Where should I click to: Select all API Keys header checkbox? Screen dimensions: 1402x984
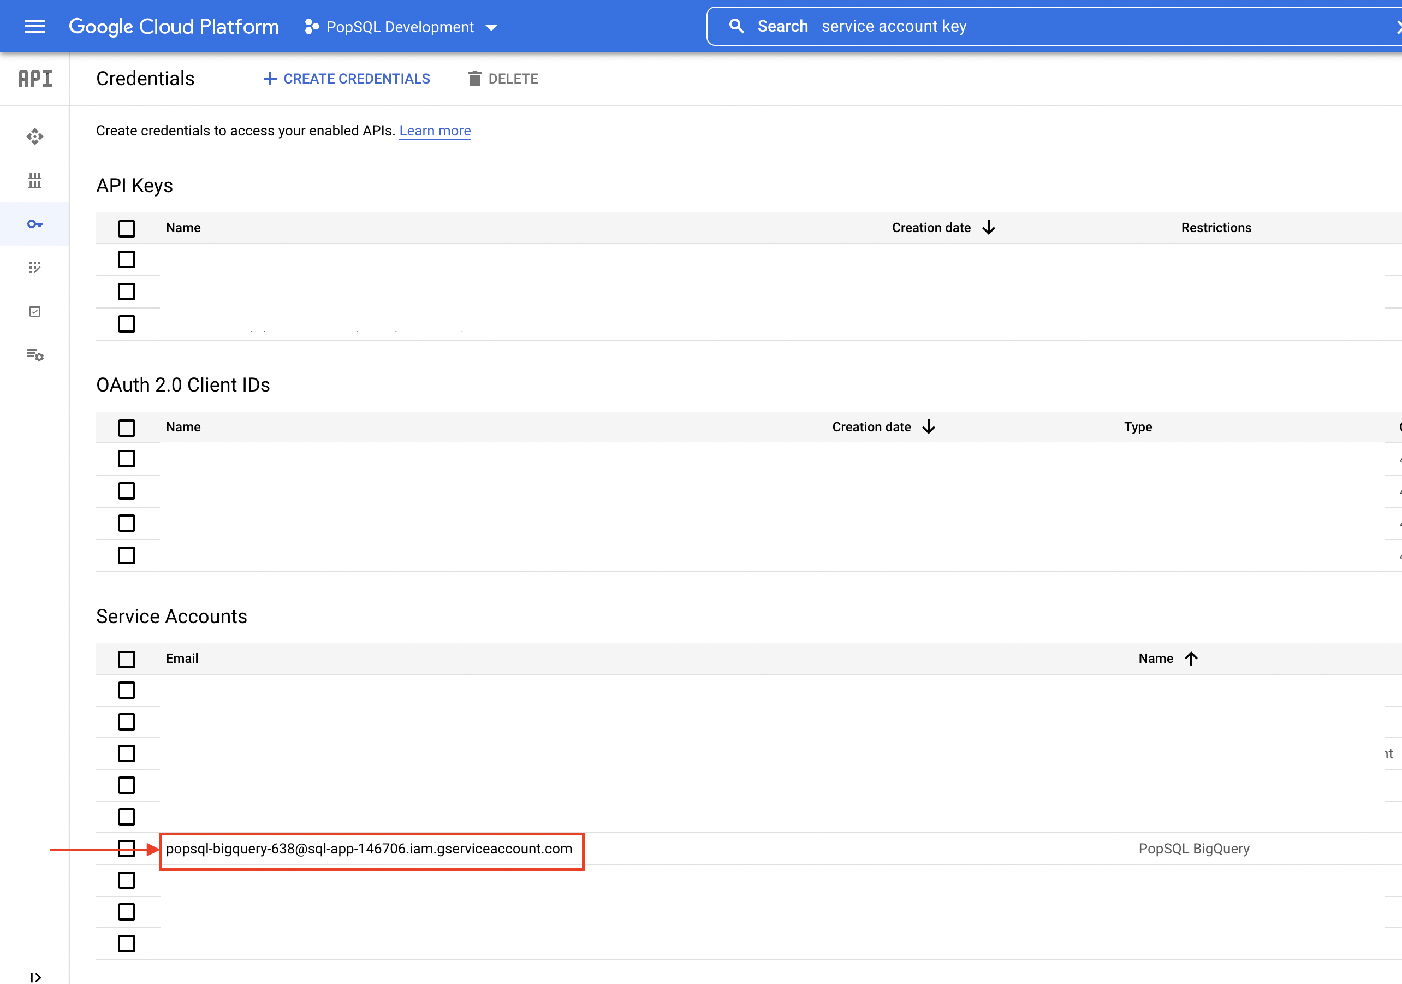pos(127,228)
